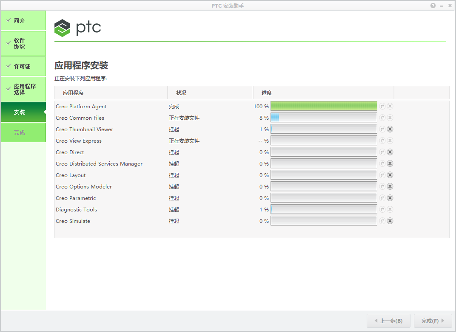456x332 pixels.
Task: Cancel the Creo Direct installation
Action: click(x=390, y=152)
